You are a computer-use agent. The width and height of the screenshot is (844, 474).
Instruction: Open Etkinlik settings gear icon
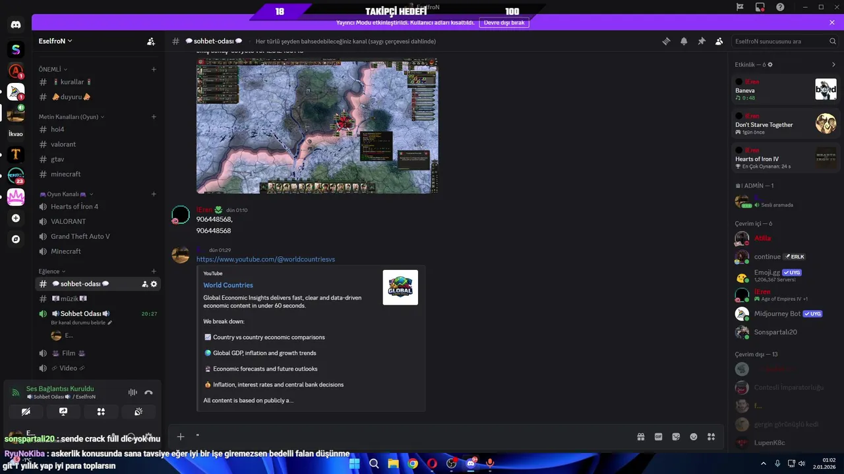coord(770,65)
